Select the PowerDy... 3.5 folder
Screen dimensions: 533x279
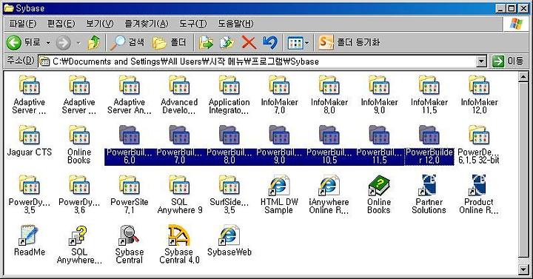coord(29,195)
